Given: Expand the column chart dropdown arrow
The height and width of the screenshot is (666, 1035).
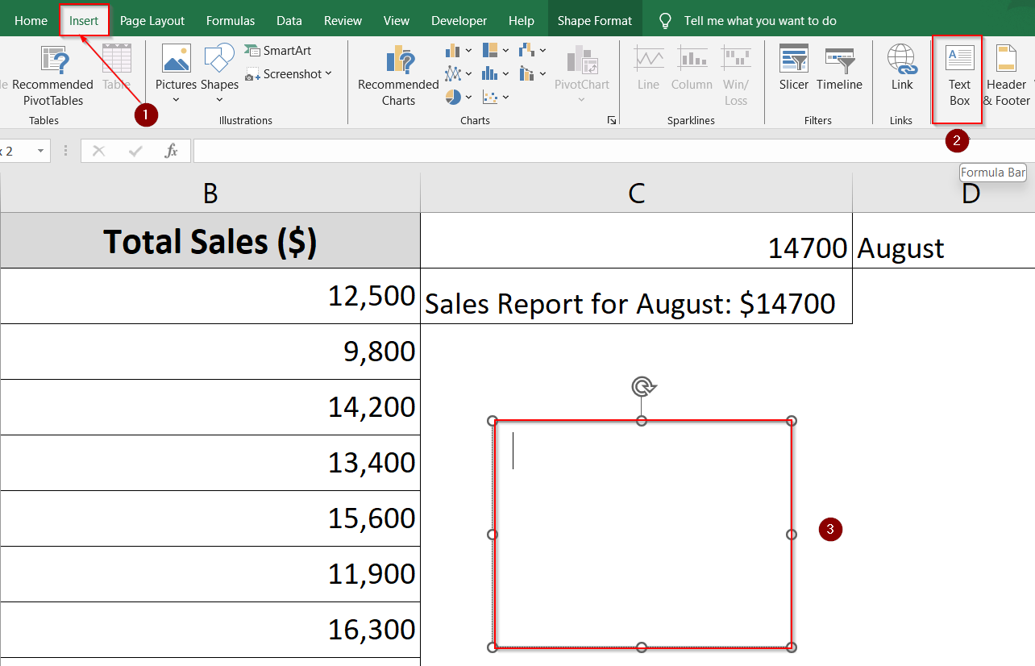Looking at the screenshot, I should pos(468,51).
